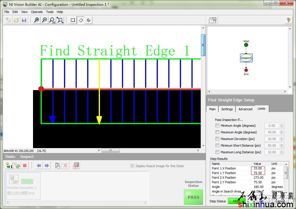The image size is (296, 209).
Task: Open the Edit menu
Action: pos(15,12)
